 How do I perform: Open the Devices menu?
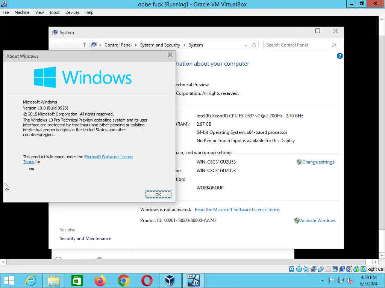click(x=72, y=12)
